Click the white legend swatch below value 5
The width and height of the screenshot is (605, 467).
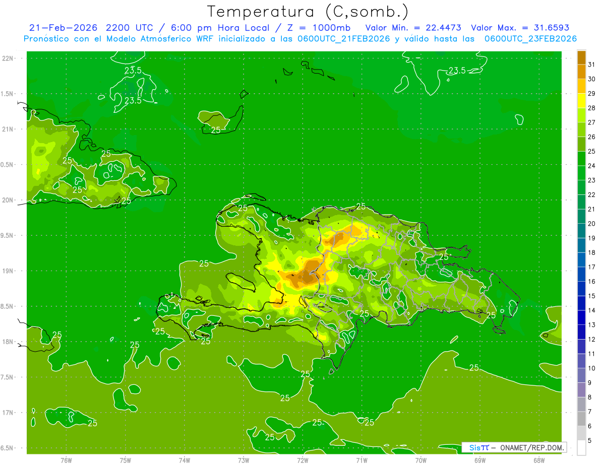(581, 448)
